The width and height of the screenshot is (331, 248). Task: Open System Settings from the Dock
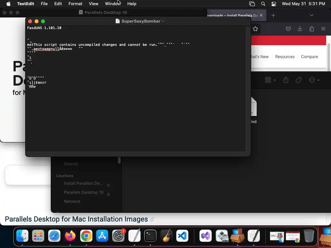118,236
